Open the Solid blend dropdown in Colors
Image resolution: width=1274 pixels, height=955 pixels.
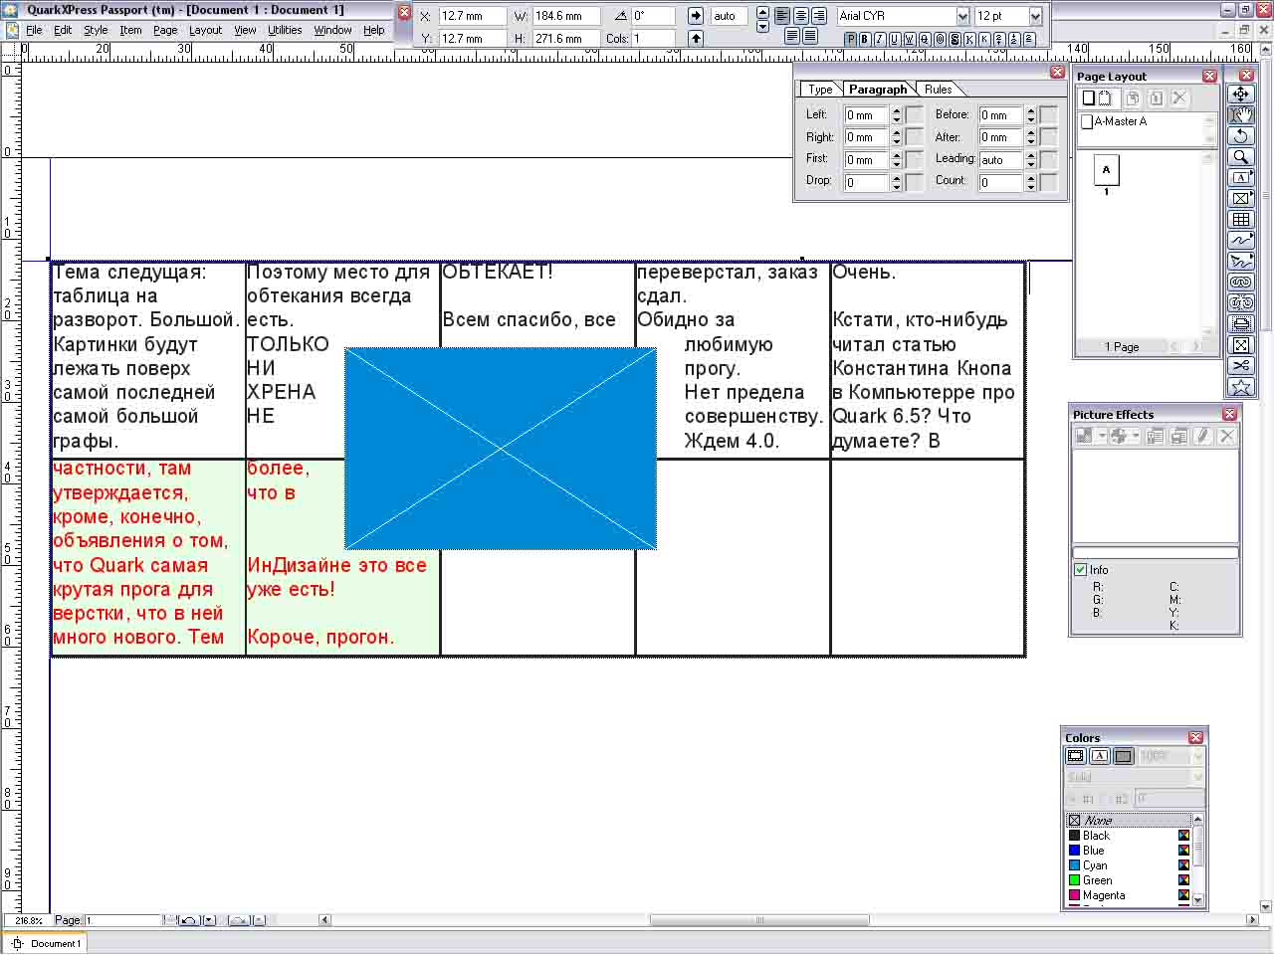click(1197, 777)
